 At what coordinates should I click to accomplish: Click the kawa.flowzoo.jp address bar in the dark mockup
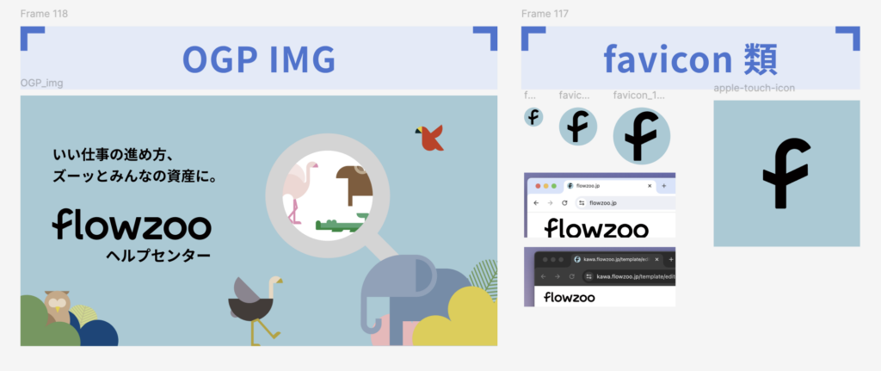[629, 276]
